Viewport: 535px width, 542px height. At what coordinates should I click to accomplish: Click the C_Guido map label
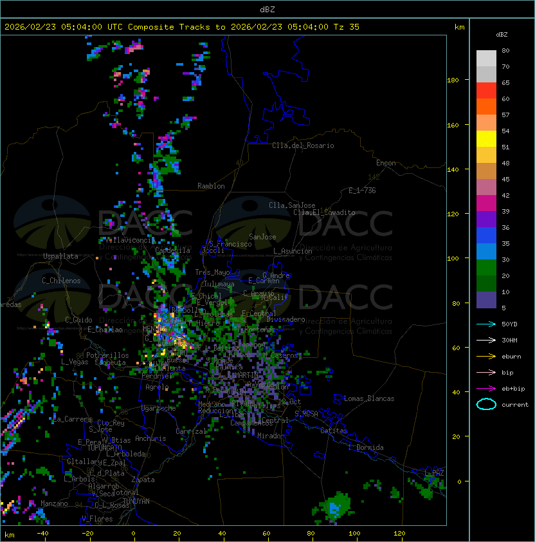(78, 320)
